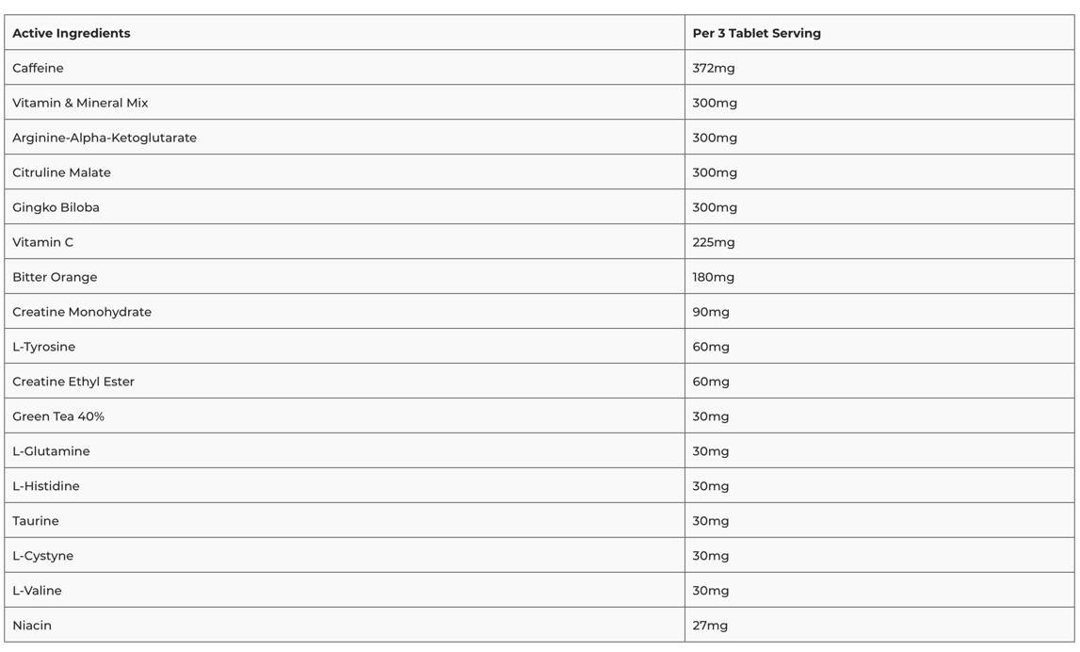Click the Active Ingredients column header
This screenshot has width=1080, height=652.
click(345, 33)
